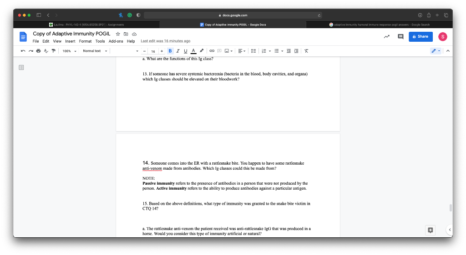Insert an image from the toolbar

point(227,51)
